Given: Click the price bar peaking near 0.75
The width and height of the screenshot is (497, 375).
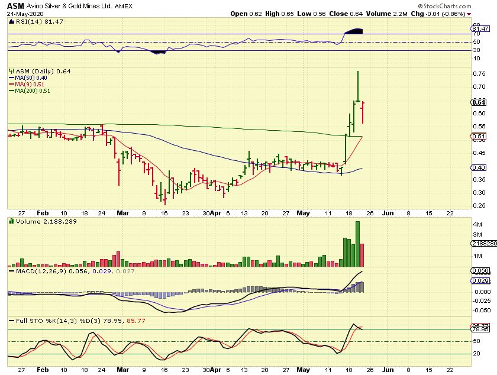Looking at the screenshot, I should tap(358, 86).
